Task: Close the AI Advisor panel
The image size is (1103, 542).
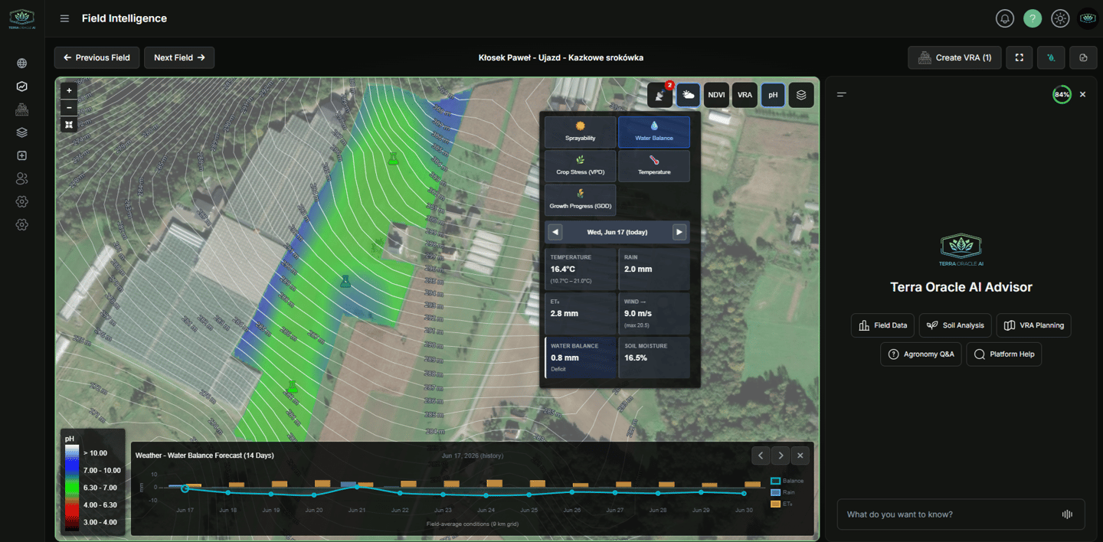Action: tap(1082, 94)
